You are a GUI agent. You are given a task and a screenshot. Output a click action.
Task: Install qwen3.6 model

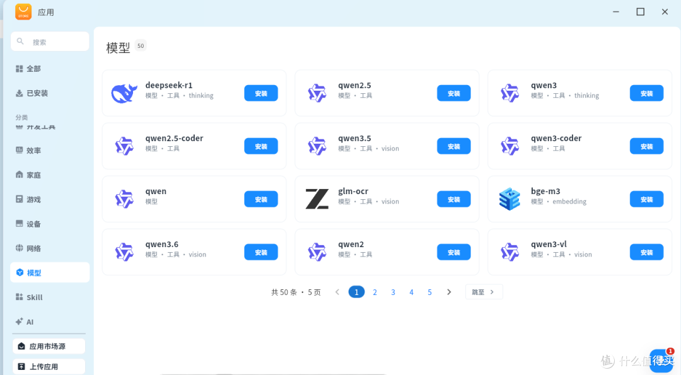pyautogui.click(x=261, y=252)
